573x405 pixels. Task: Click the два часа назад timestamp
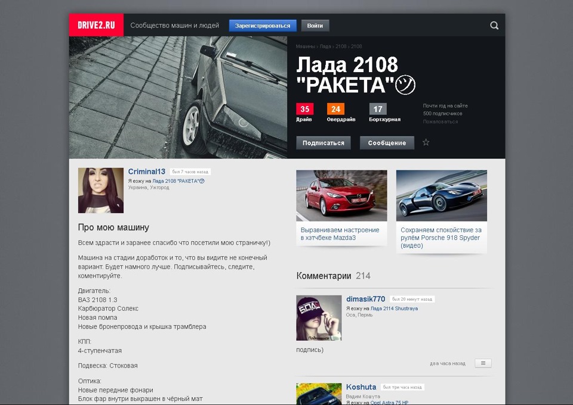(448, 363)
